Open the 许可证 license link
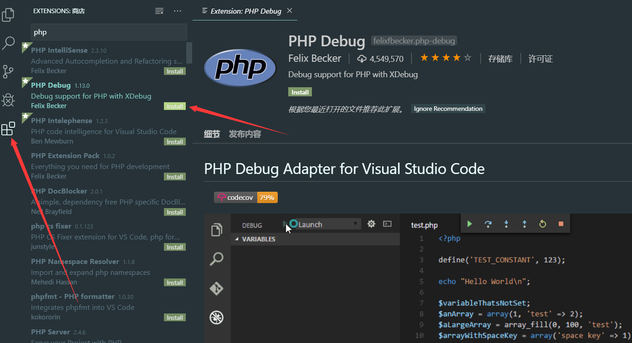 click(x=540, y=59)
